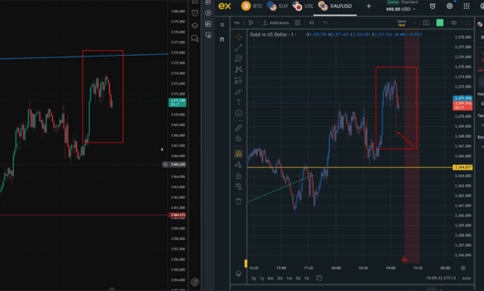Open the layers icon in left window sidebar
The height and width of the screenshot is (291, 484).
(195, 26)
